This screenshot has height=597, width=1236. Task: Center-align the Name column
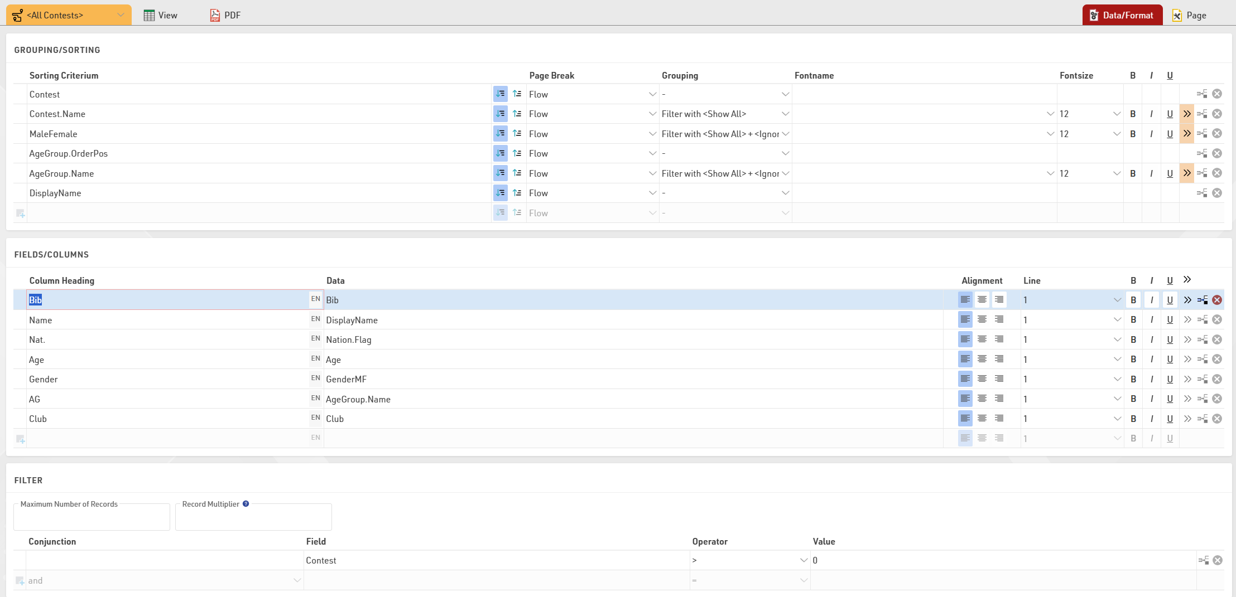[982, 319]
